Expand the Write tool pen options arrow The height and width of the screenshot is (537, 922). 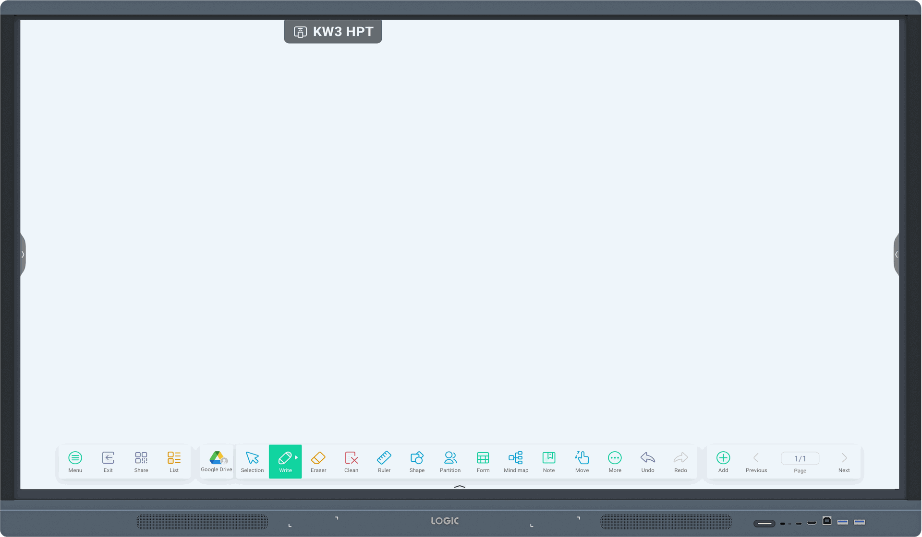point(296,456)
